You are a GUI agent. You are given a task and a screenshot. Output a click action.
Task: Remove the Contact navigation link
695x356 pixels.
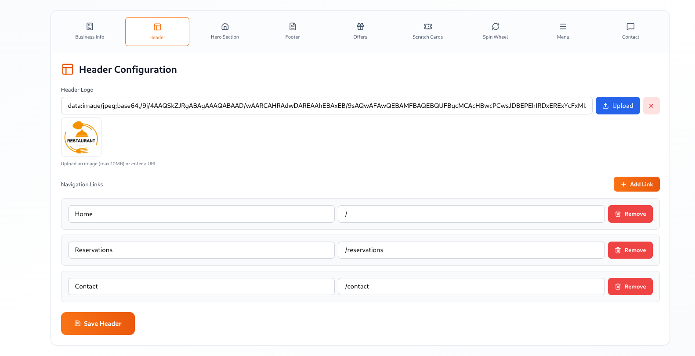tap(630, 287)
